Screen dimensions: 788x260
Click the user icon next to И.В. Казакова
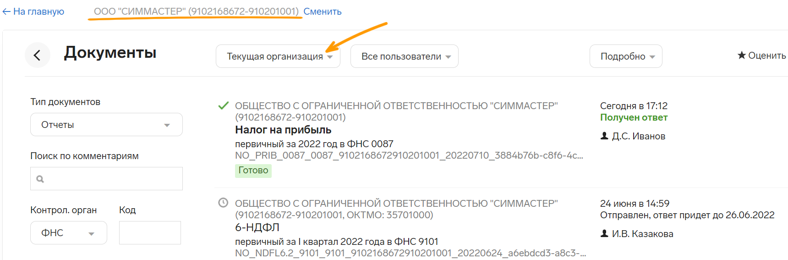604,233
